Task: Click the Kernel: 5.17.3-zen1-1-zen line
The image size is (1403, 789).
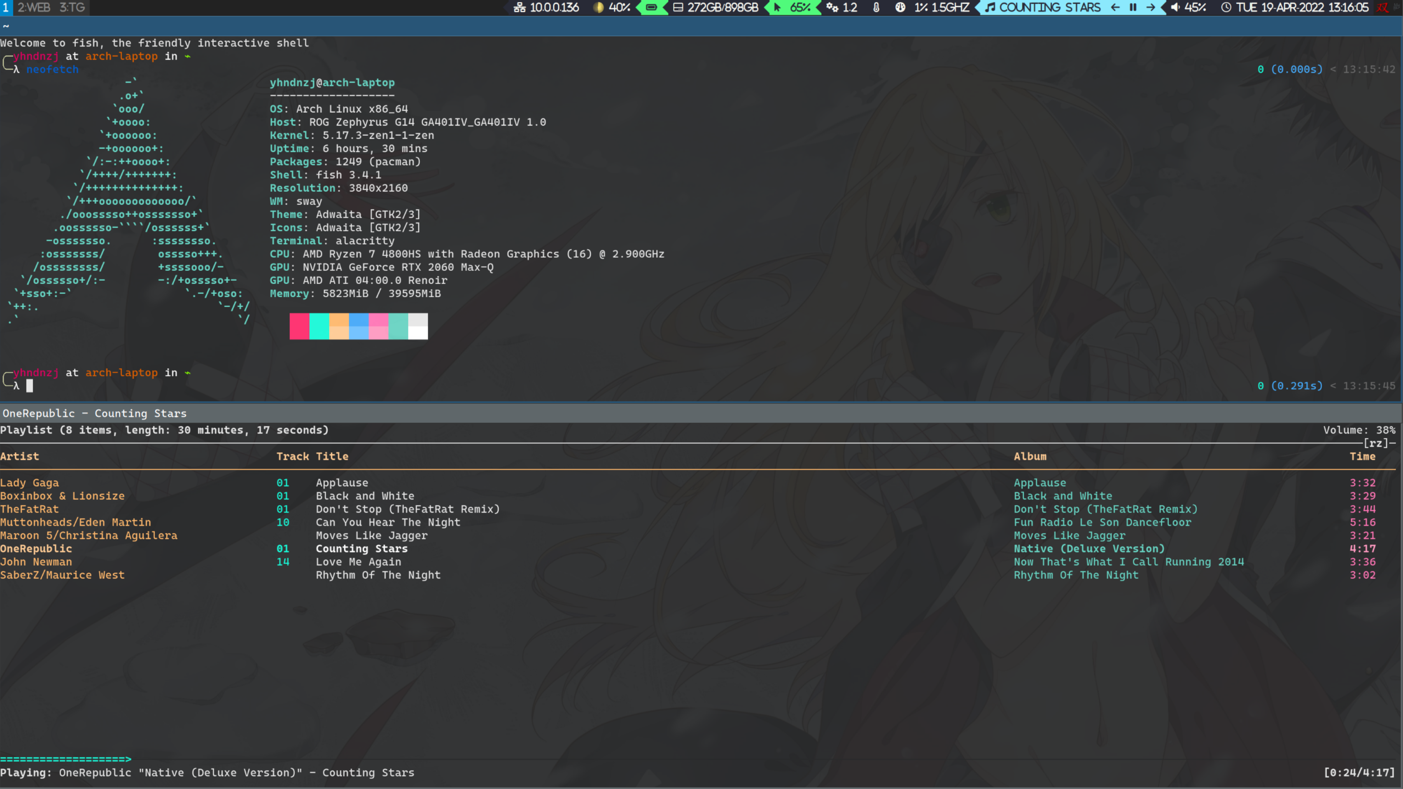Action: click(x=352, y=135)
